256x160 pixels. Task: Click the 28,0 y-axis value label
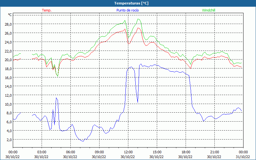(8, 24)
